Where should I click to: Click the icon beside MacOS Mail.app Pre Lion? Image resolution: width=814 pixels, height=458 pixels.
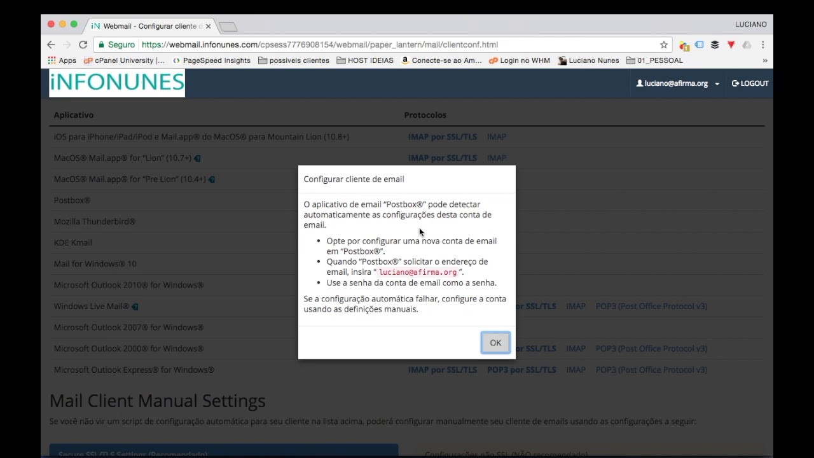tap(212, 179)
